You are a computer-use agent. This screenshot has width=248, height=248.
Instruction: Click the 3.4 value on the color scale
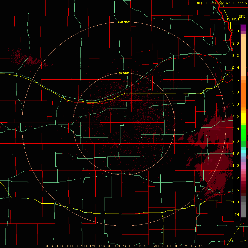click(x=236, y=129)
